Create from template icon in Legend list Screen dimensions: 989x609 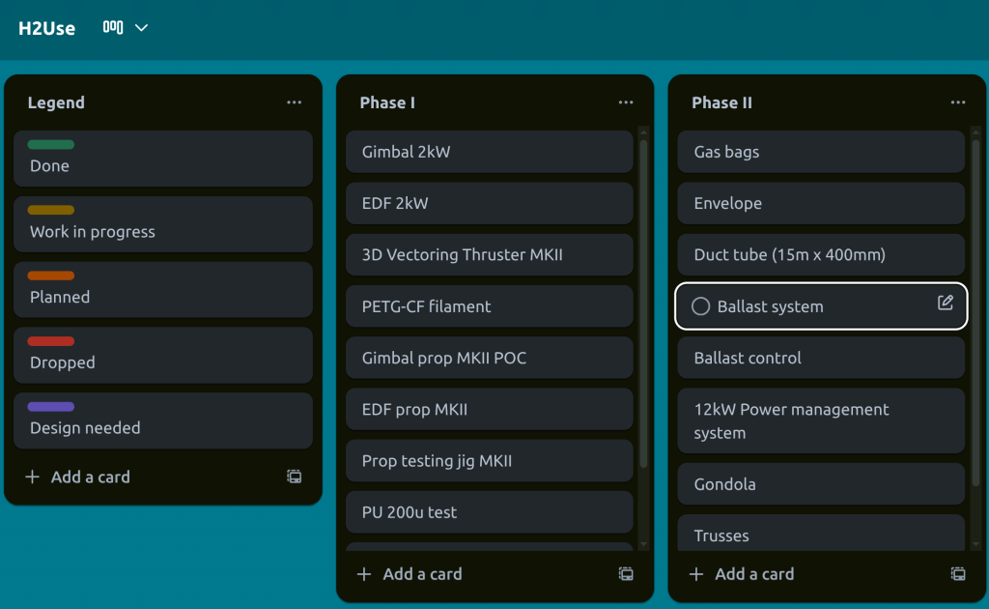294,477
